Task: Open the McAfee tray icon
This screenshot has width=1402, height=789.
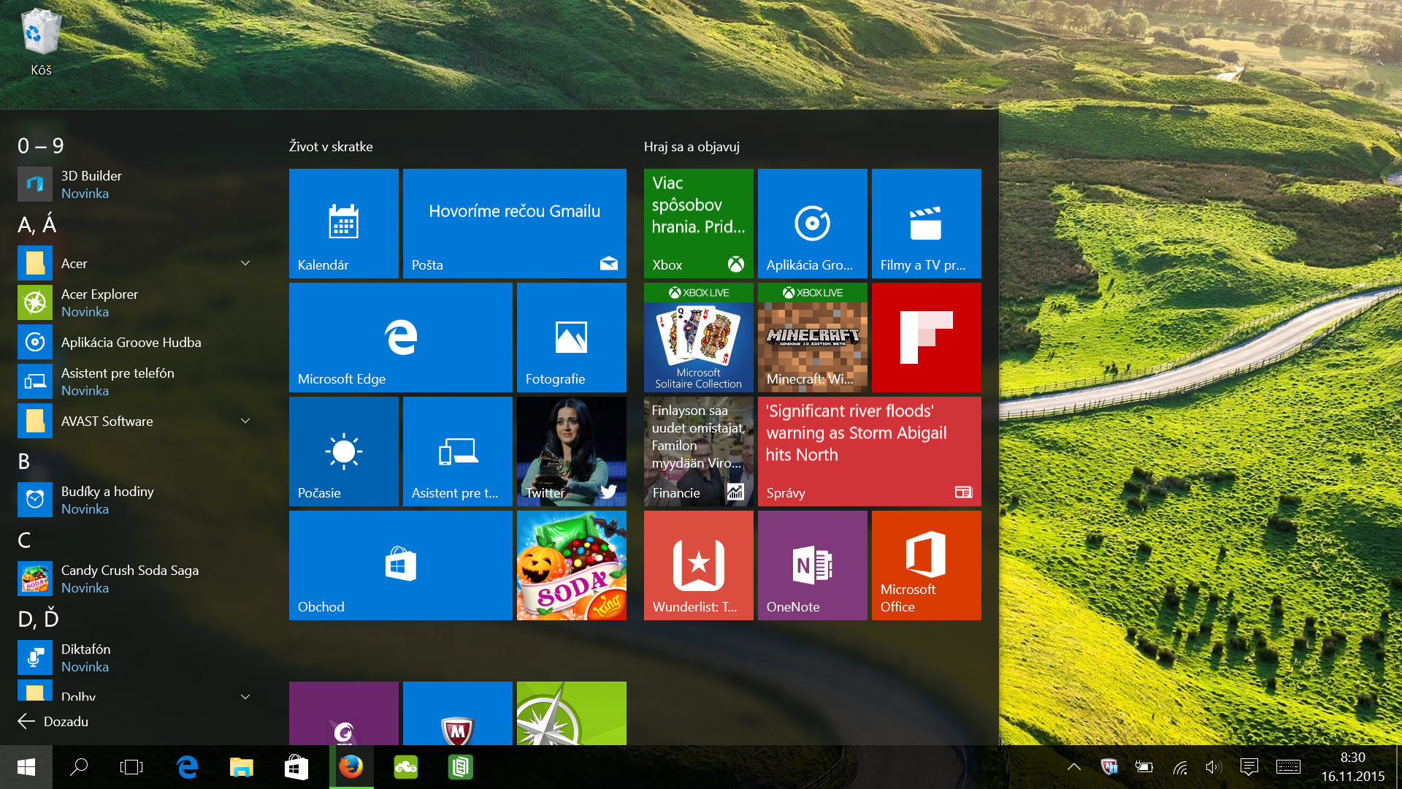Action: tap(1109, 767)
